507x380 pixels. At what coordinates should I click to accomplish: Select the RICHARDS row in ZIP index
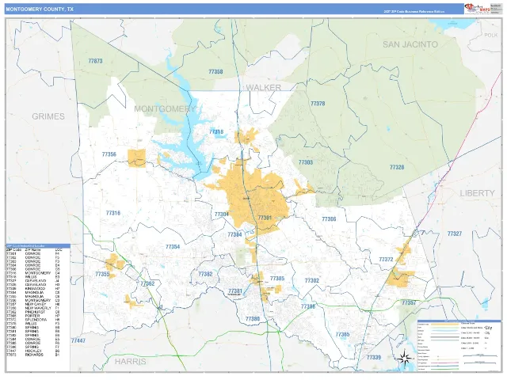(34, 355)
